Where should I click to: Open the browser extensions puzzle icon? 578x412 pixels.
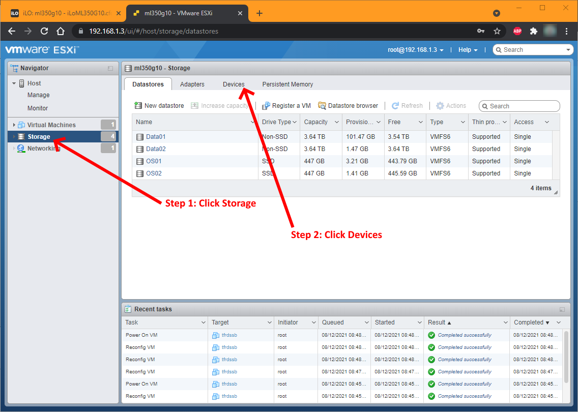533,32
